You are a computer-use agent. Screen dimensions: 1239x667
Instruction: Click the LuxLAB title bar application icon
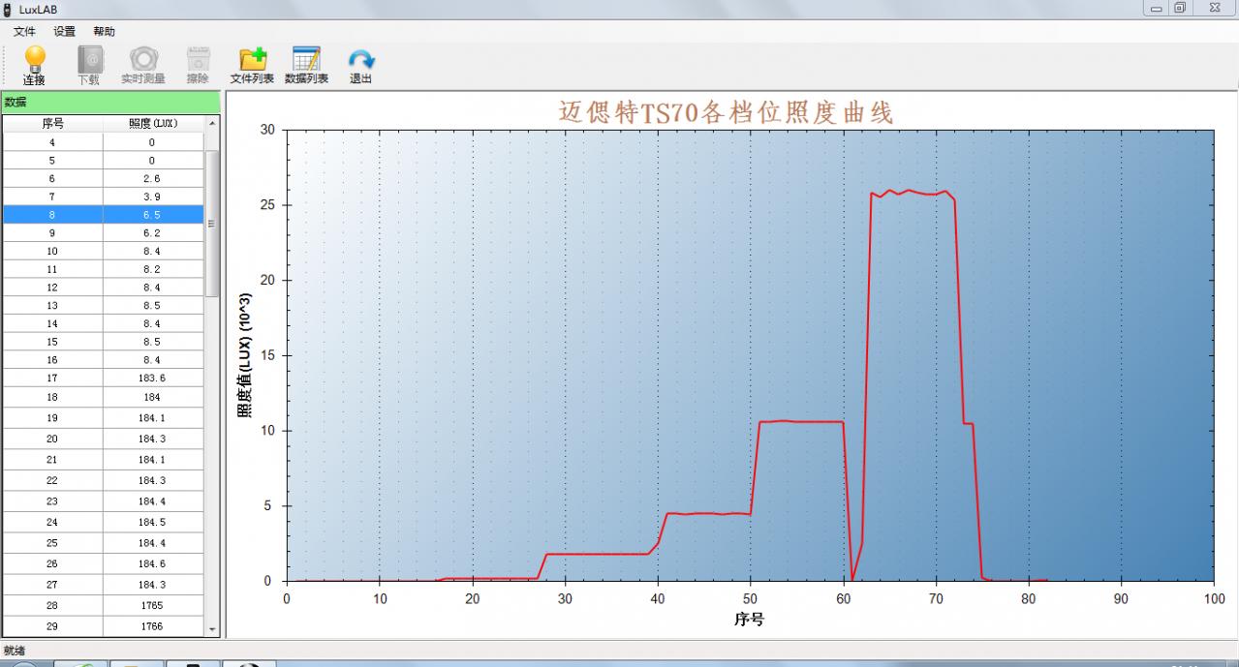coord(10,9)
